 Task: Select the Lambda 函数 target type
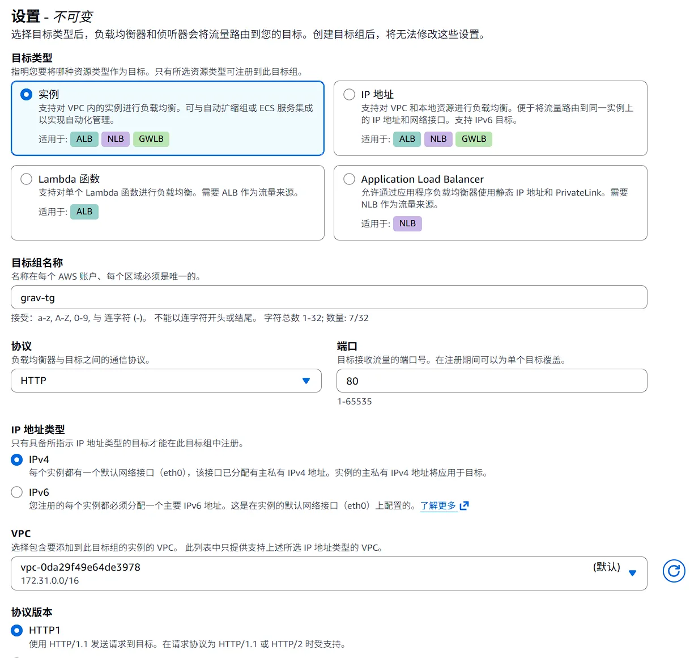pos(26,179)
